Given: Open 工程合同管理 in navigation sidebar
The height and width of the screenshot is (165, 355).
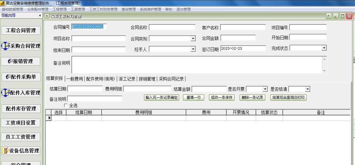Looking at the screenshot, I should 21,30.
